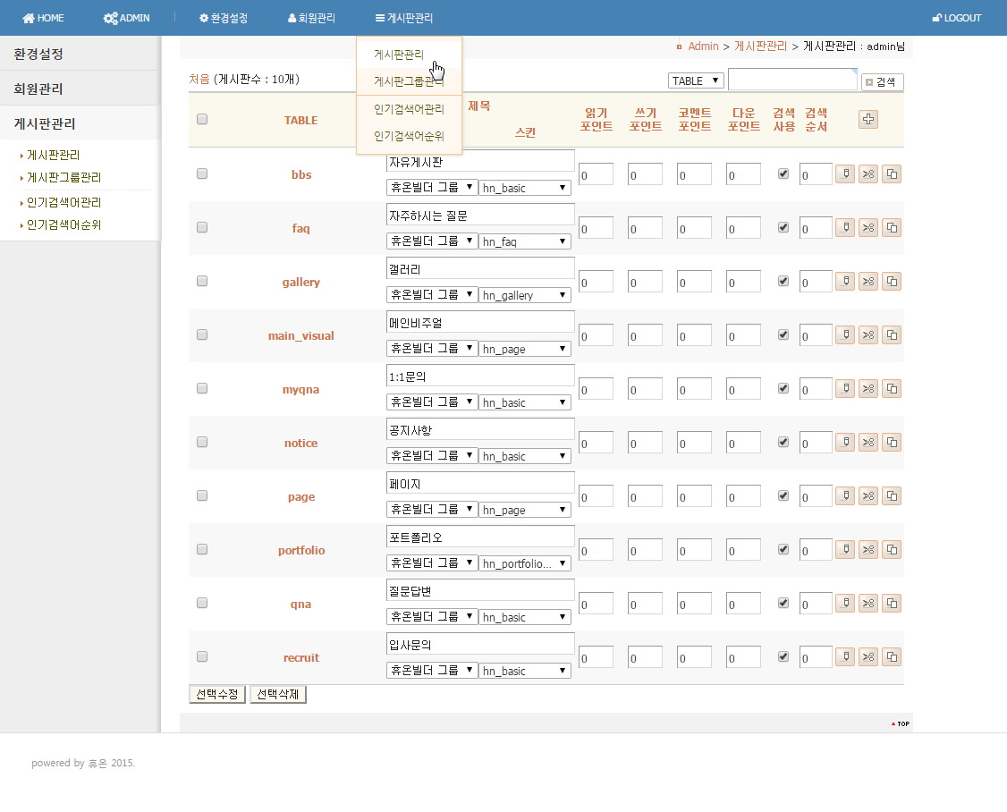Open the 회원관리 top menu
Screen dimensions: 1007x812
tap(312, 18)
